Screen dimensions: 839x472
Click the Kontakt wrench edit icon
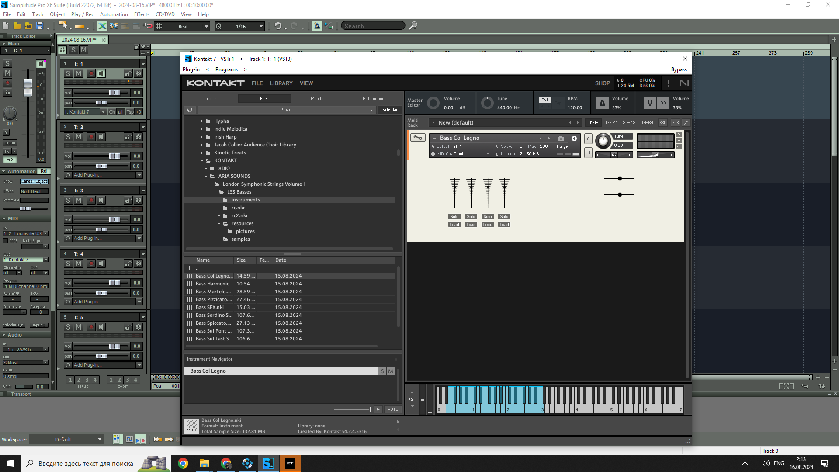coord(417,138)
